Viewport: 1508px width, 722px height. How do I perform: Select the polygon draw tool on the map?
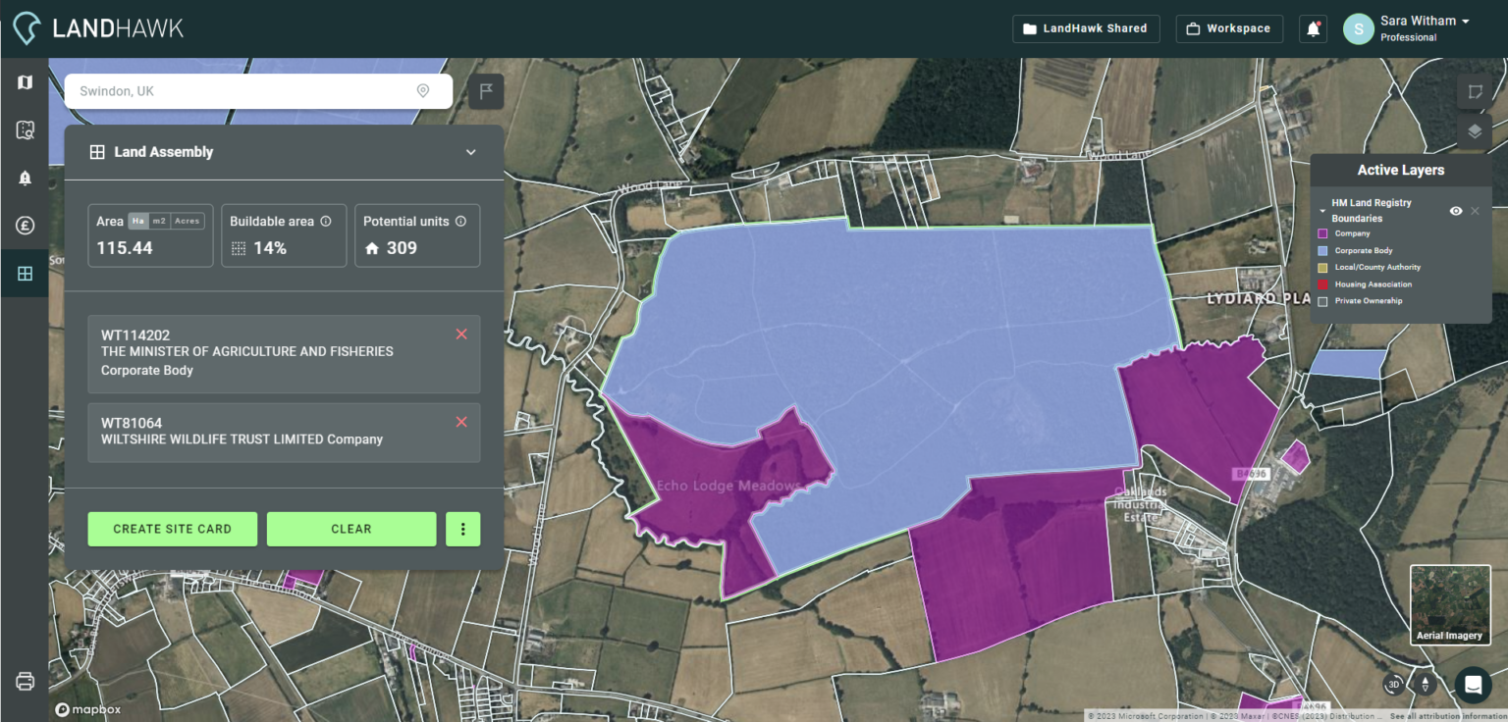coord(1474,91)
